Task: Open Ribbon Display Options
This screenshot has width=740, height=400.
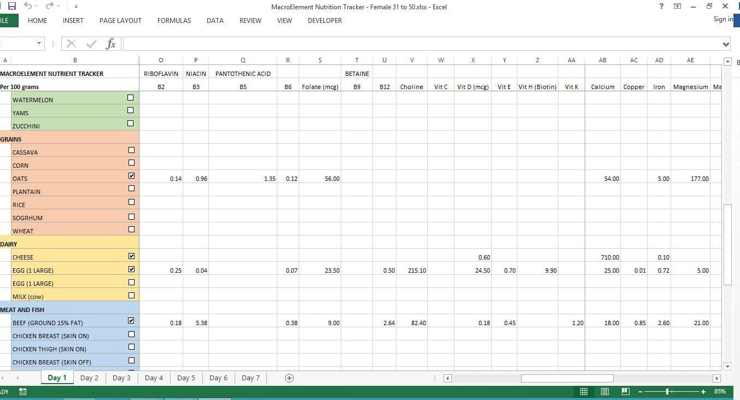Action: (678, 6)
